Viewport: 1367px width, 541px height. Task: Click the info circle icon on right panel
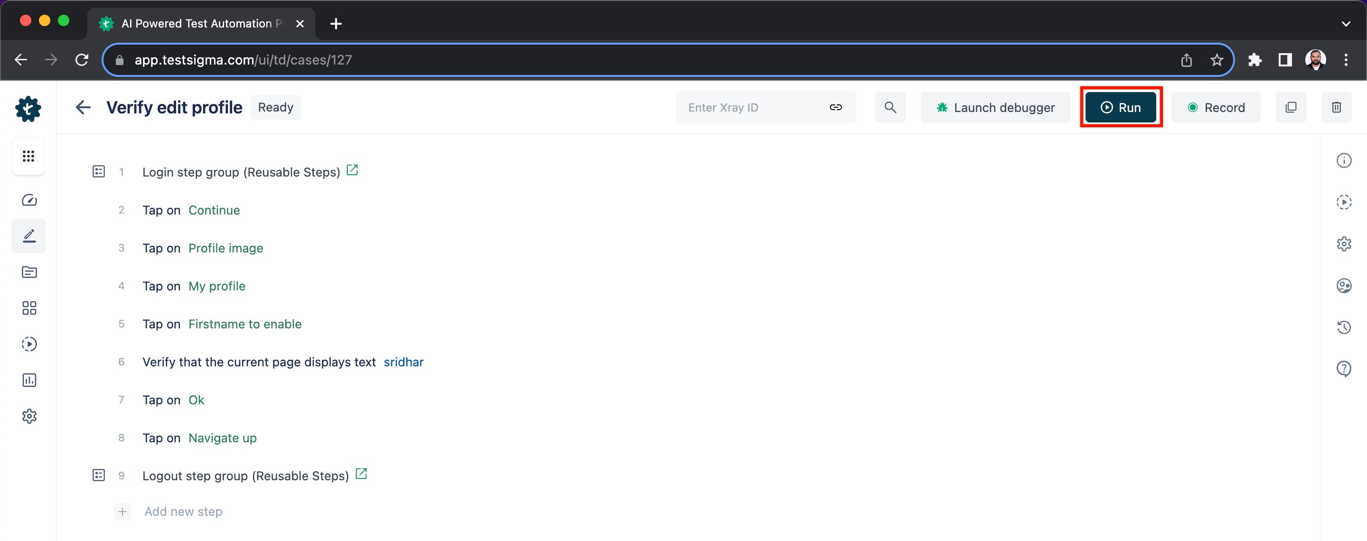(1344, 160)
